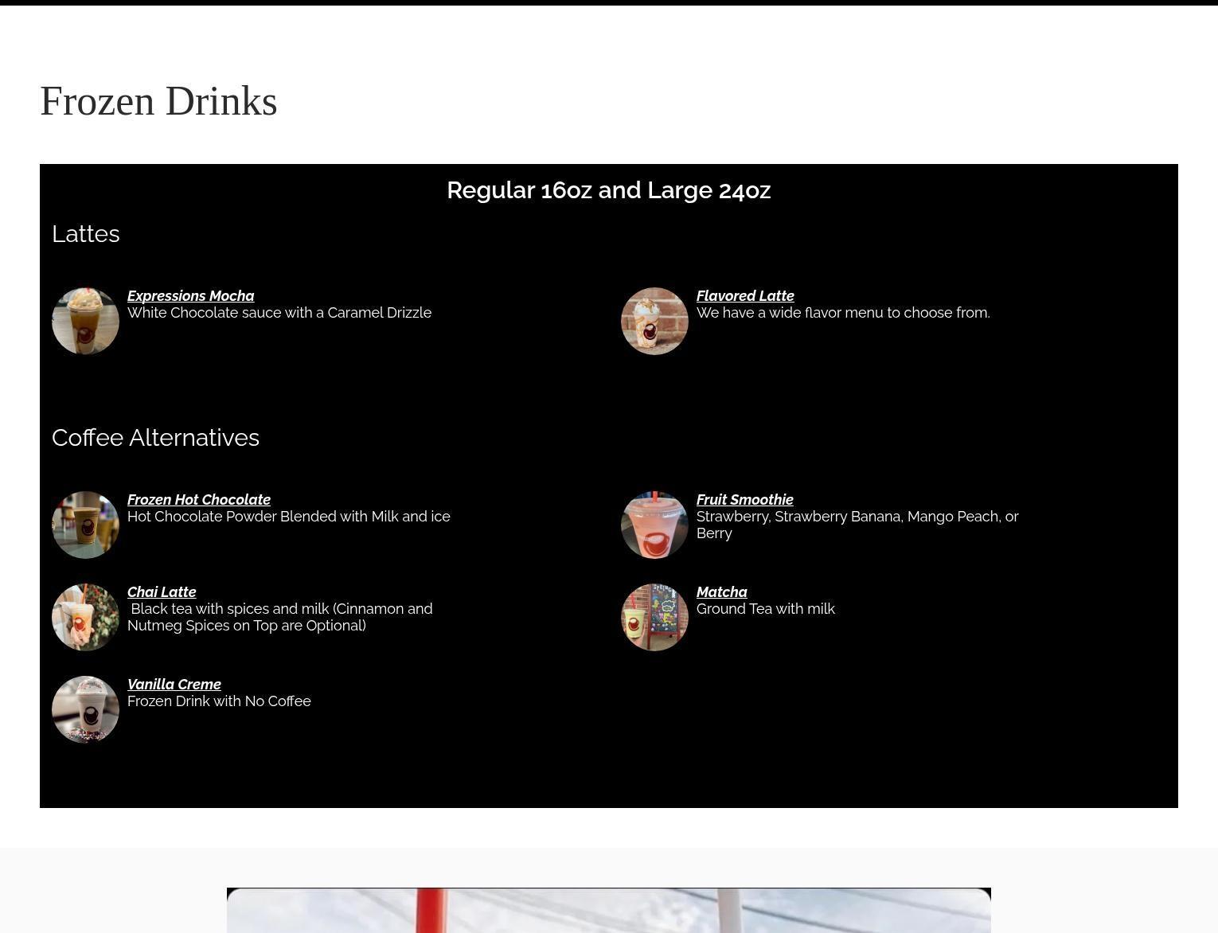Select the Chai Latte title link
This screenshot has width=1218, height=933.
click(162, 591)
